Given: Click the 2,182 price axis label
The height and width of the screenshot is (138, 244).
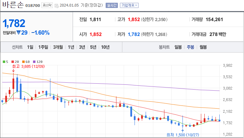Looking at the screenshot, I should [228, 111].
